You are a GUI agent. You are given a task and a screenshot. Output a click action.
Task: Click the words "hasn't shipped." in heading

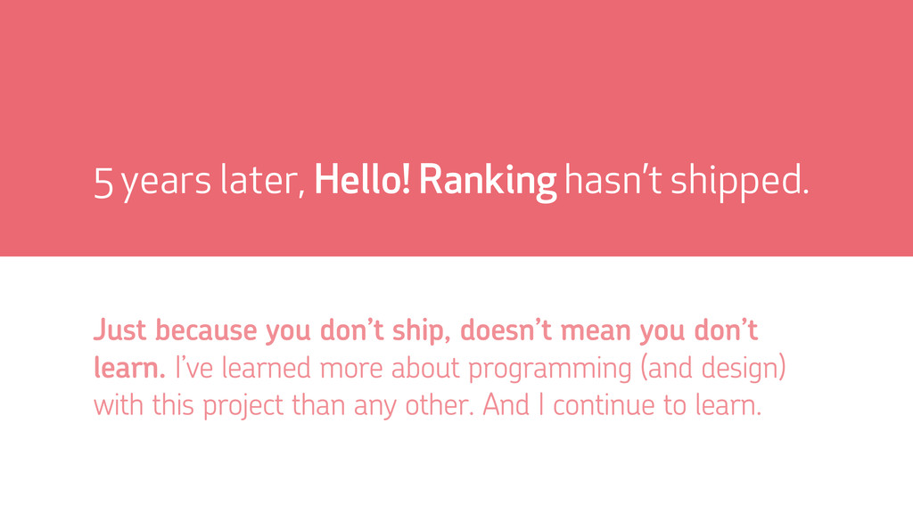coord(688,182)
